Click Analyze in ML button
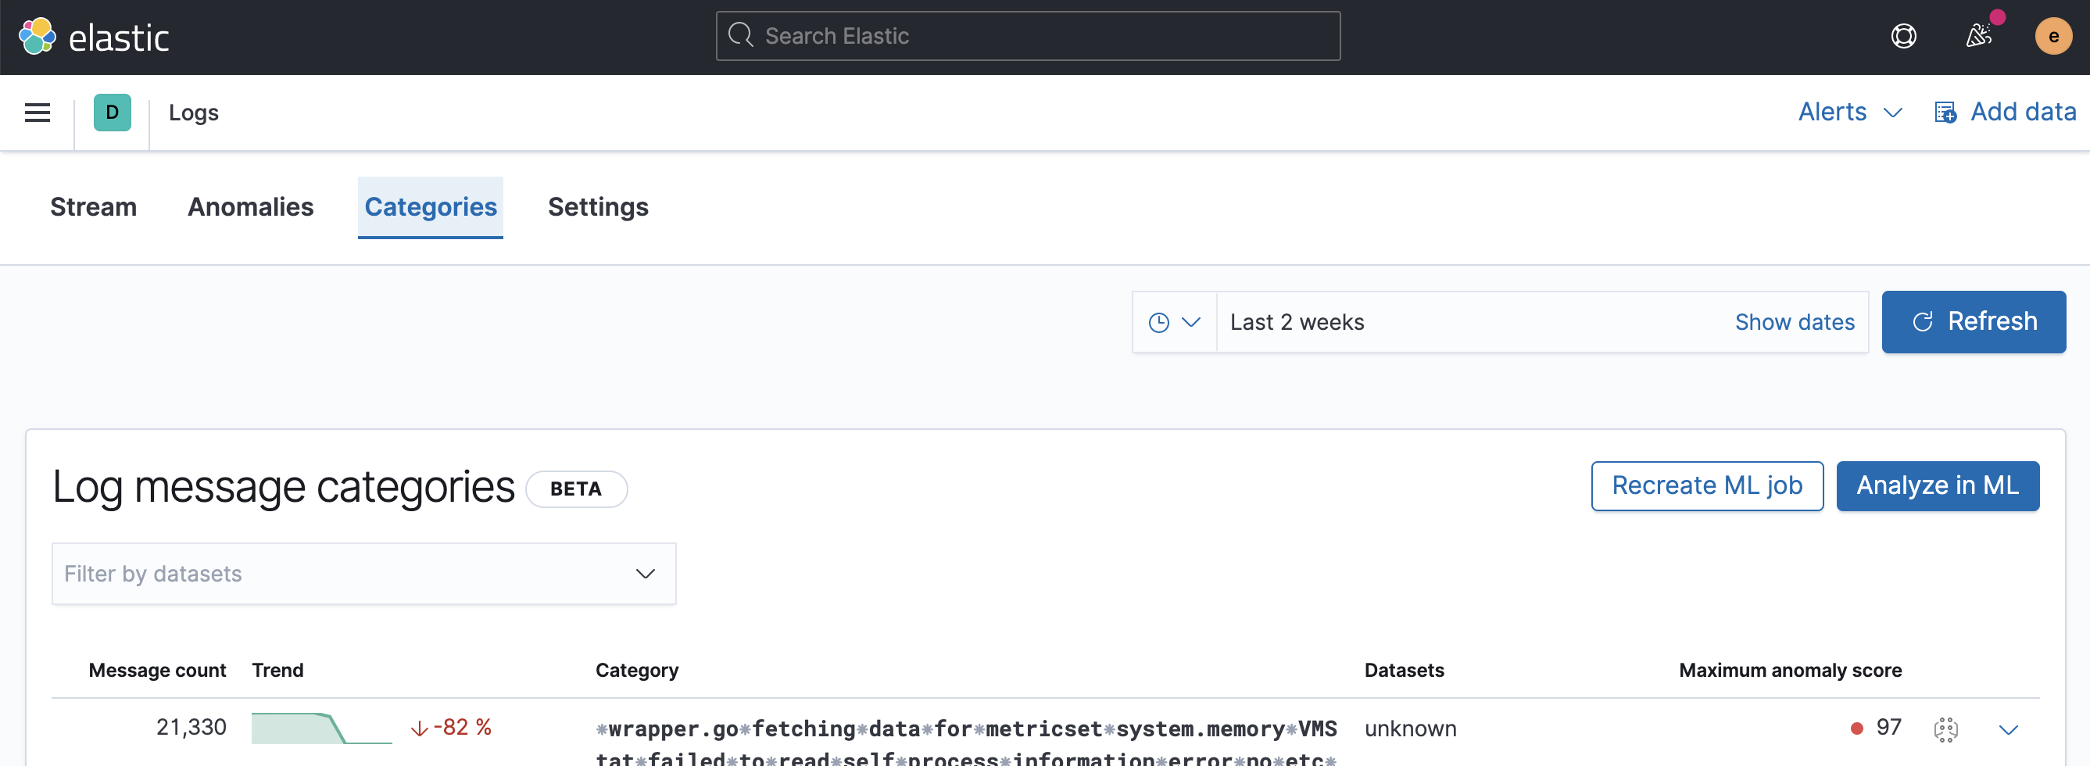The height and width of the screenshot is (766, 2090). (x=1938, y=485)
